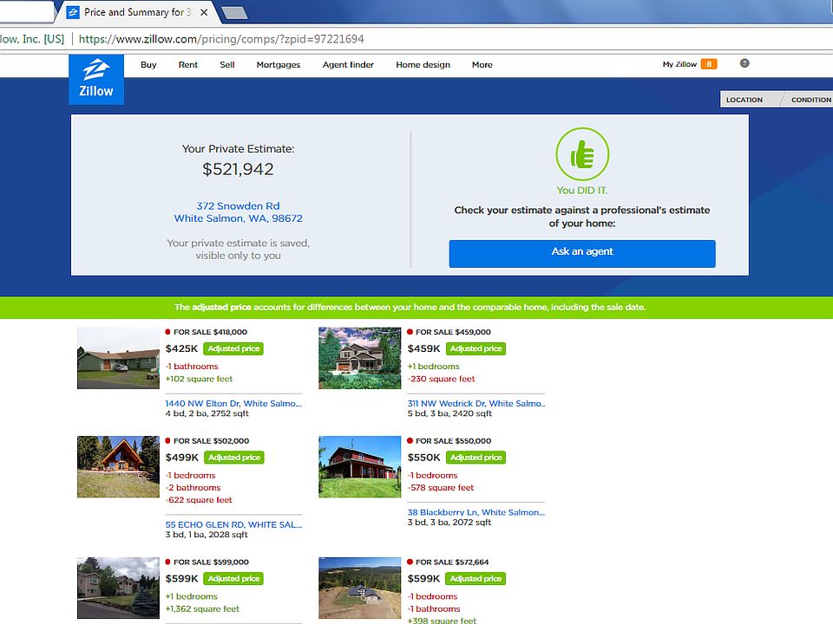Click the -578 square feet adjustment

click(x=441, y=488)
